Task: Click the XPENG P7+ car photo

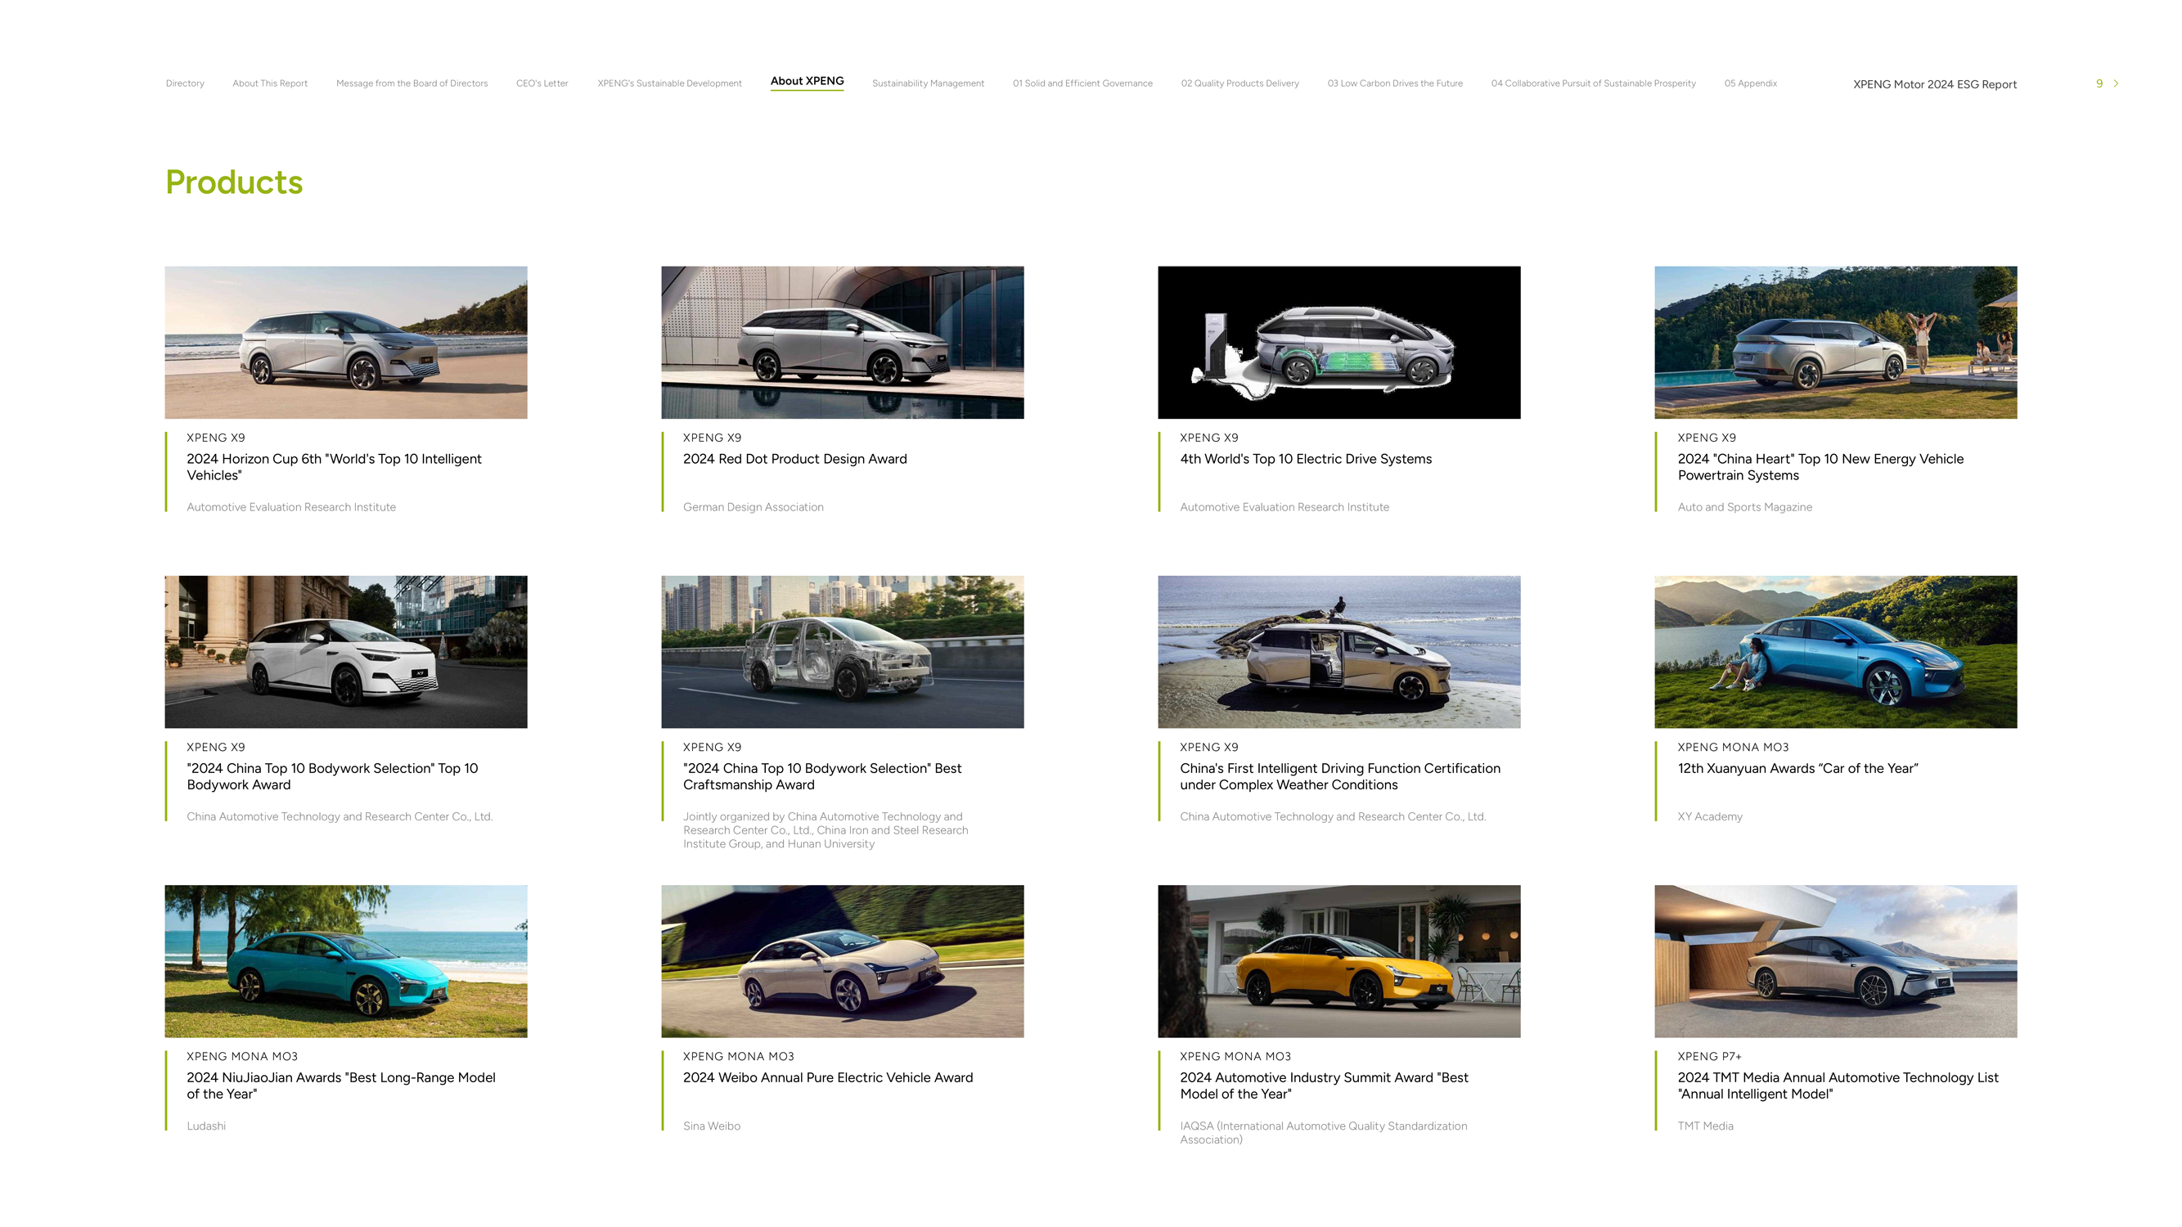Action: pos(1835,960)
